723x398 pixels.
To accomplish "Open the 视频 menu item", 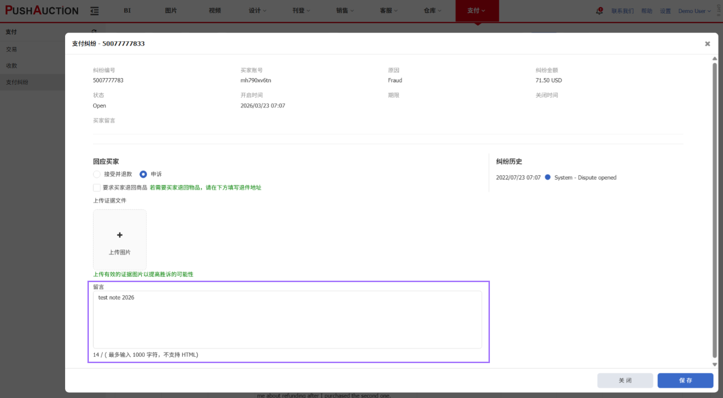I will 215,11.
